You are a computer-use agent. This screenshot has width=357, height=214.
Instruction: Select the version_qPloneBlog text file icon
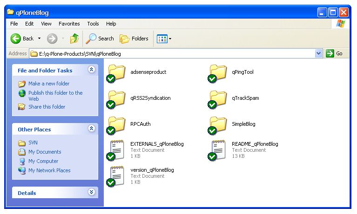(116, 176)
